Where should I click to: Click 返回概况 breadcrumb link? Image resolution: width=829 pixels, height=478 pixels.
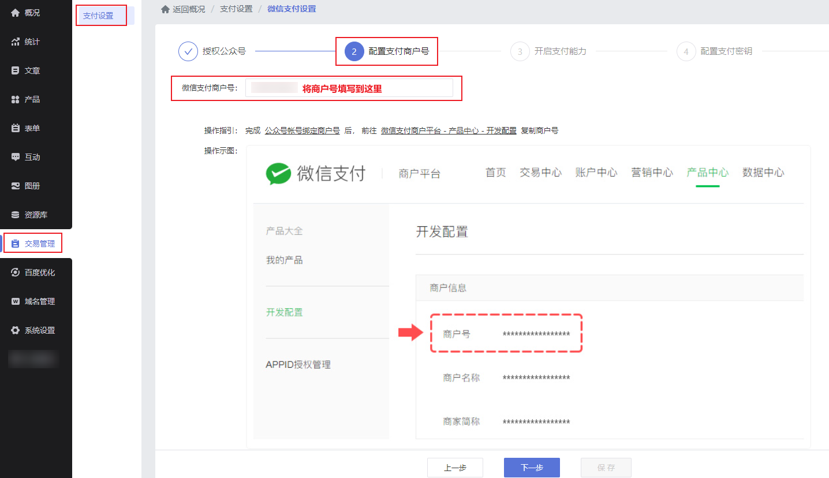coord(189,9)
